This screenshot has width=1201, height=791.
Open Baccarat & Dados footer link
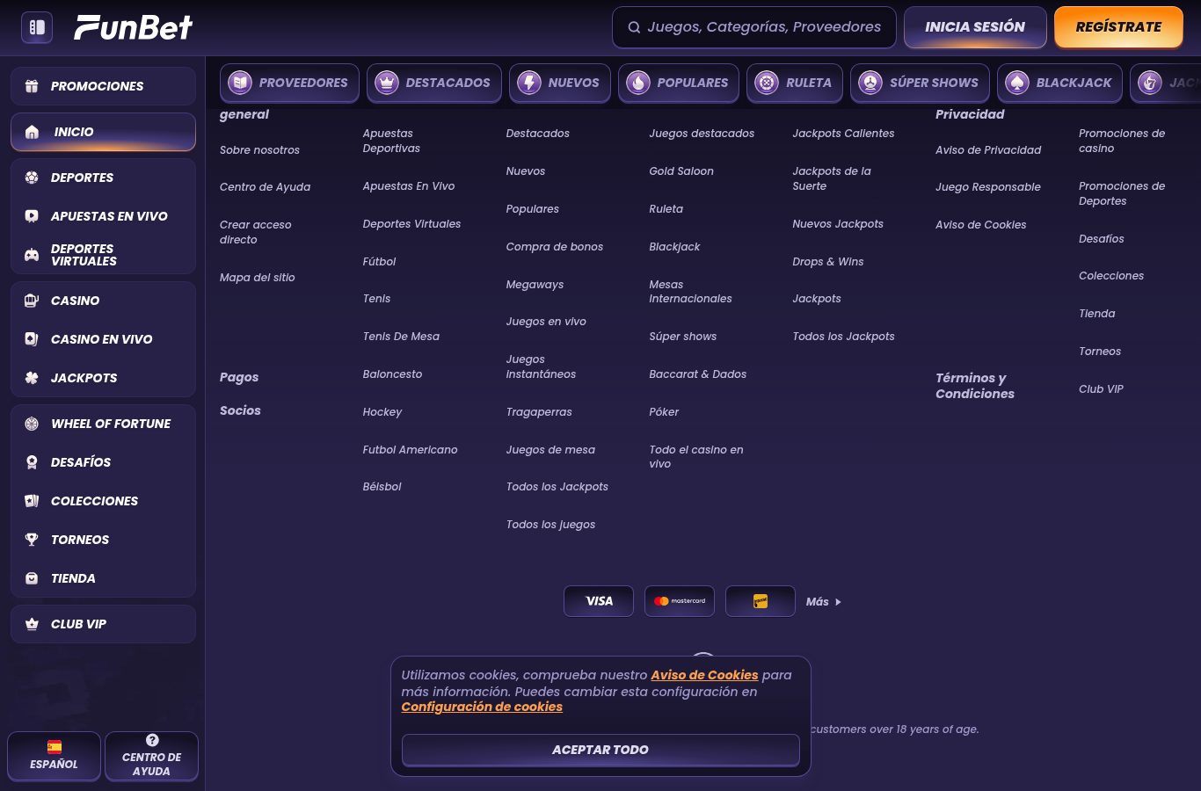pos(698,374)
